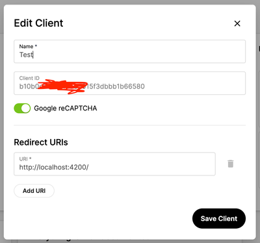Select the Redirect URIs section heading

coord(41,142)
